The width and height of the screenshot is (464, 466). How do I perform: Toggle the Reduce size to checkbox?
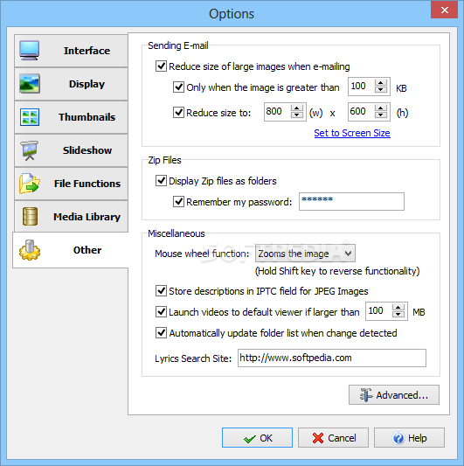click(178, 112)
